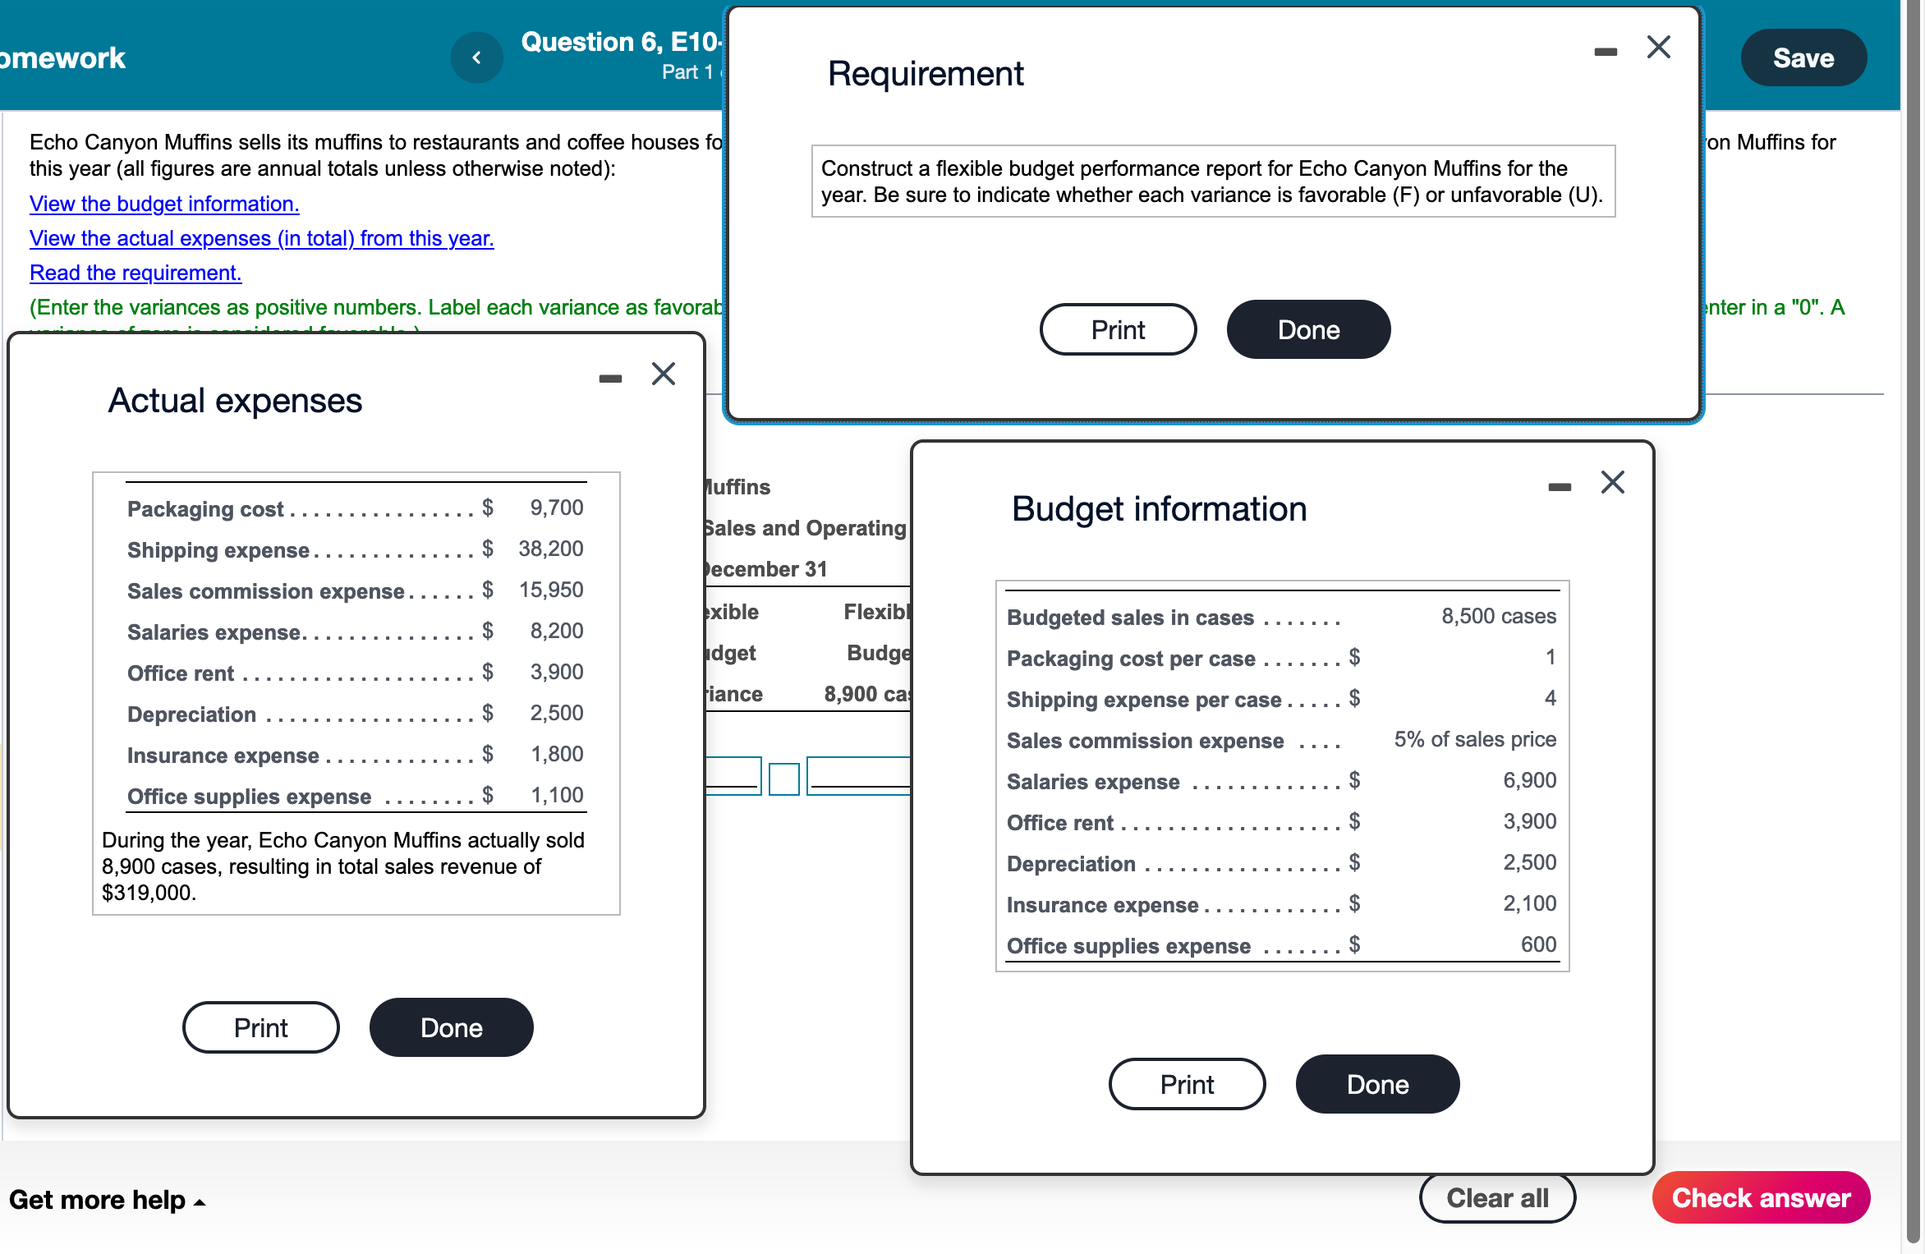Click the Clear all button

point(1497,1197)
